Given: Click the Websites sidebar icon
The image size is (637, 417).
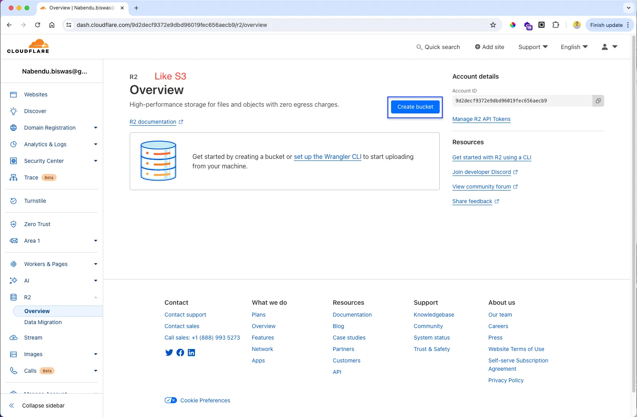Looking at the screenshot, I should (x=13, y=94).
